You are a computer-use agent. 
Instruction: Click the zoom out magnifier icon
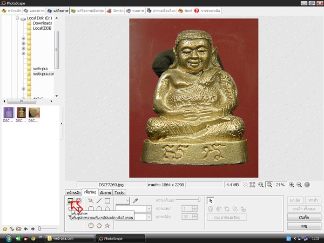click(x=299, y=185)
